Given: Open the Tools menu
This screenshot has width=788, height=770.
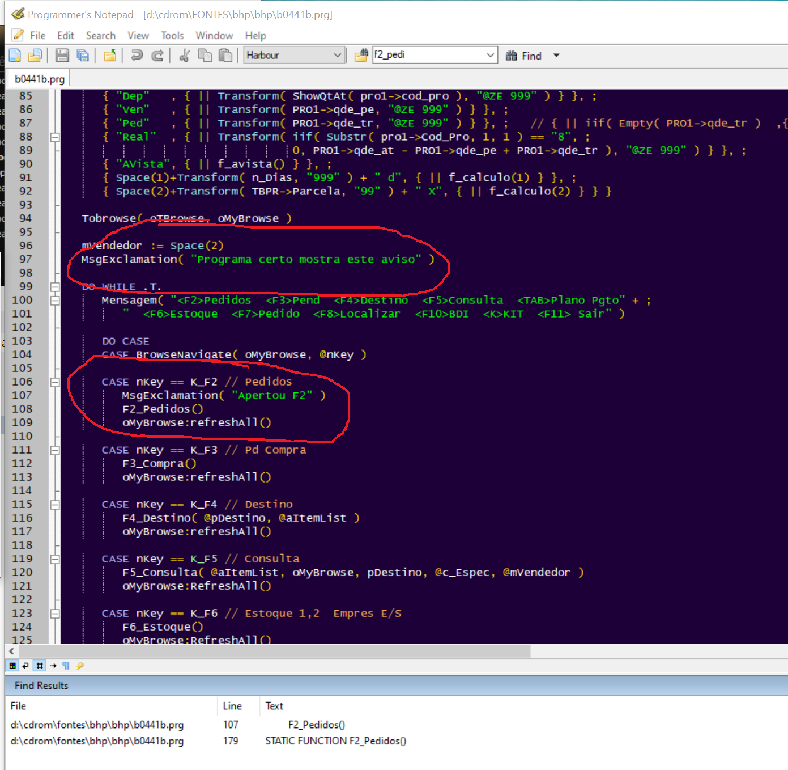Looking at the screenshot, I should pyautogui.click(x=172, y=36).
